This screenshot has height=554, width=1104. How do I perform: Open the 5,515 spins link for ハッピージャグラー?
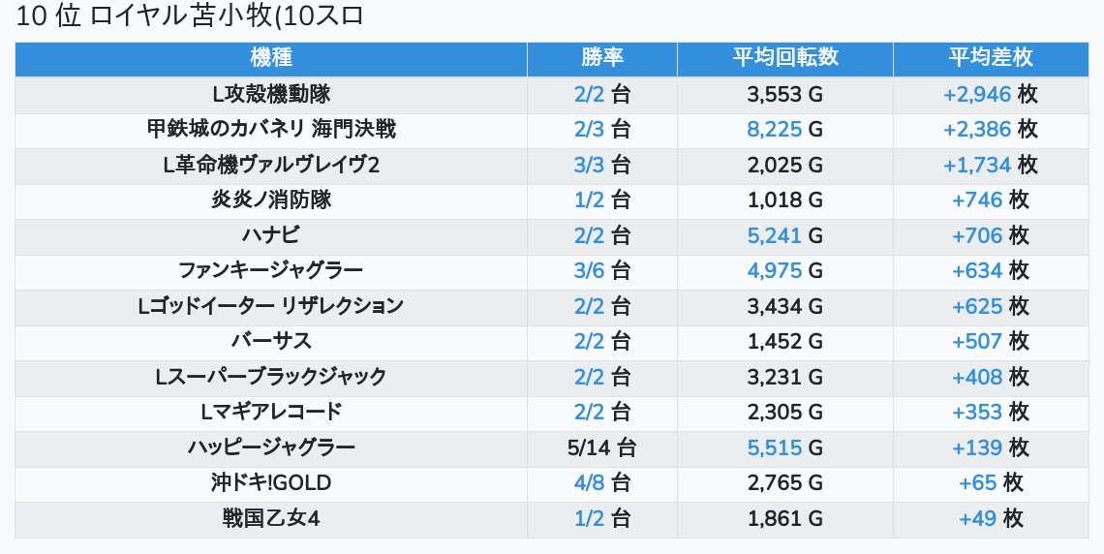point(775,447)
